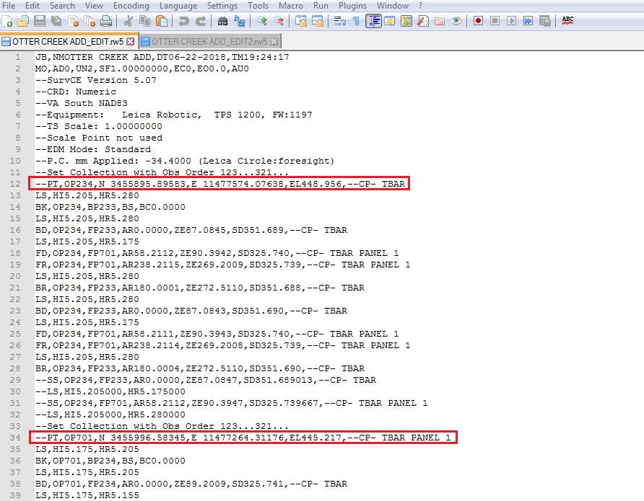The width and height of the screenshot is (644, 501).
Task: Open the Encoding menu
Action: [131, 6]
